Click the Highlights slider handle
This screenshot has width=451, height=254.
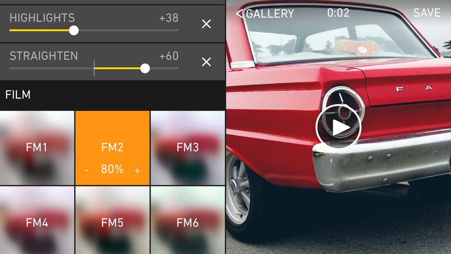coord(74,30)
